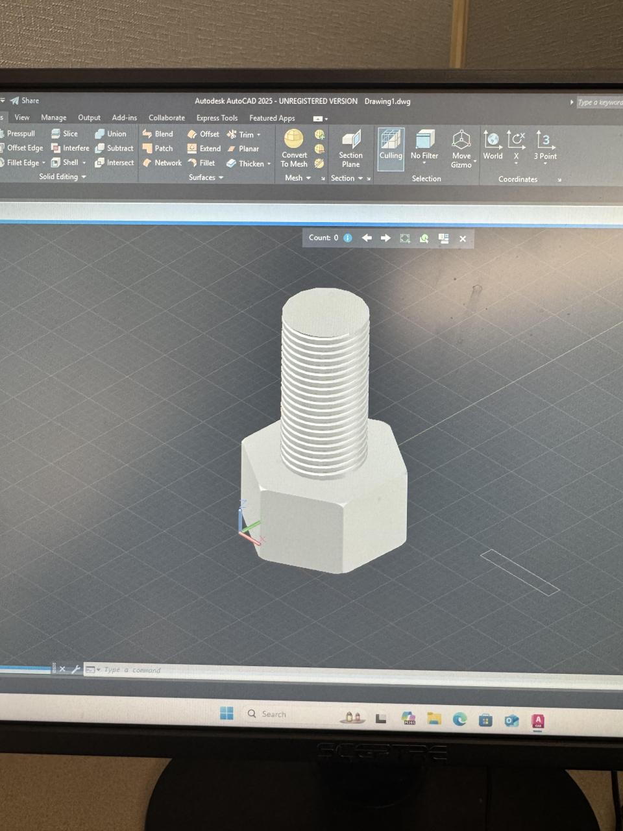623x831 pixels.
Task: Set UCS to World
Action: click(x=493, y=144)
